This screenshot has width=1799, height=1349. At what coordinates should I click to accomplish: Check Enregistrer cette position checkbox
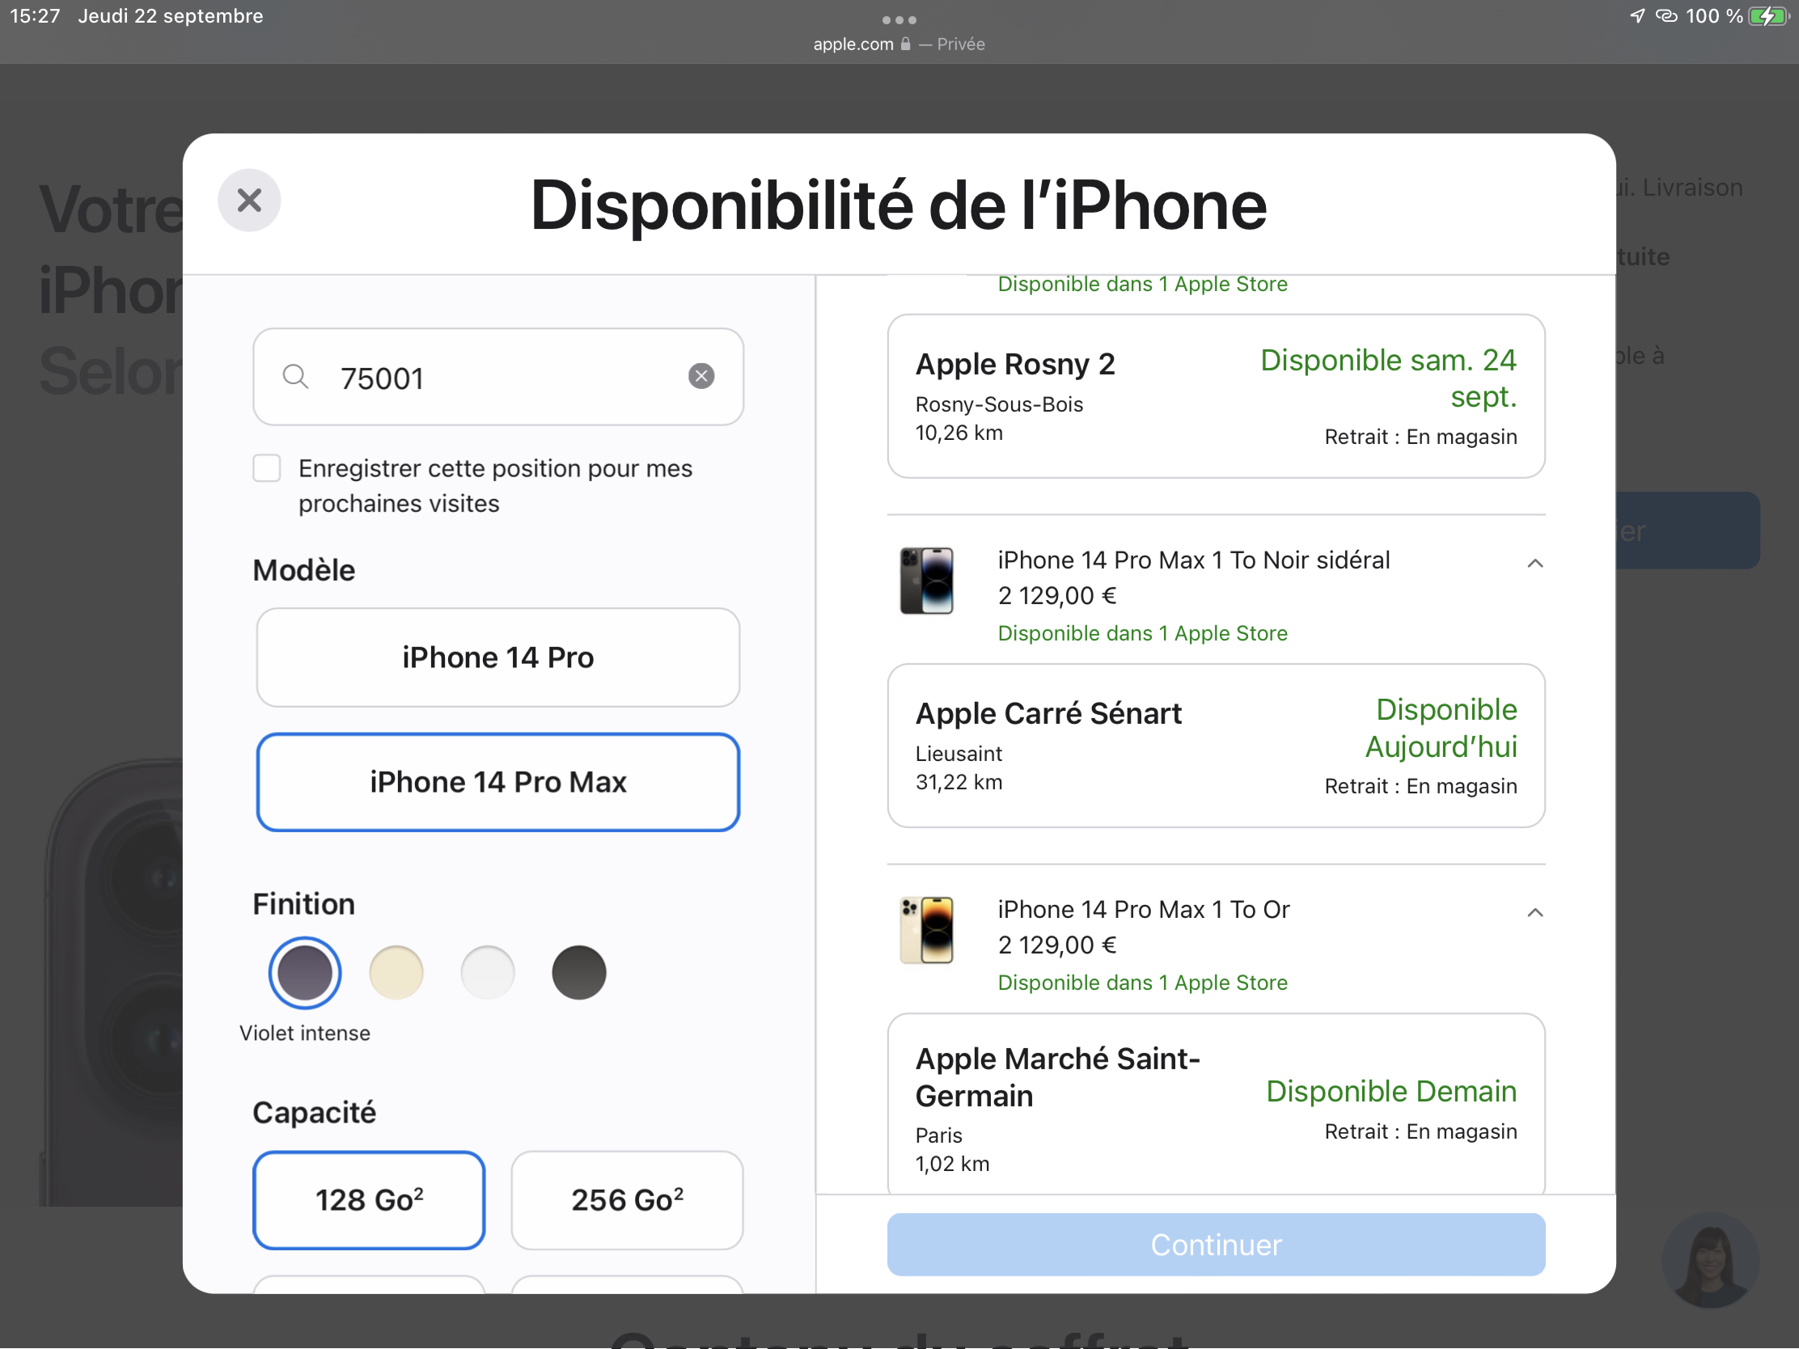tap(267, 468)
